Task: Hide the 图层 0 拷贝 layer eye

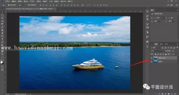Action: [152, 58]
